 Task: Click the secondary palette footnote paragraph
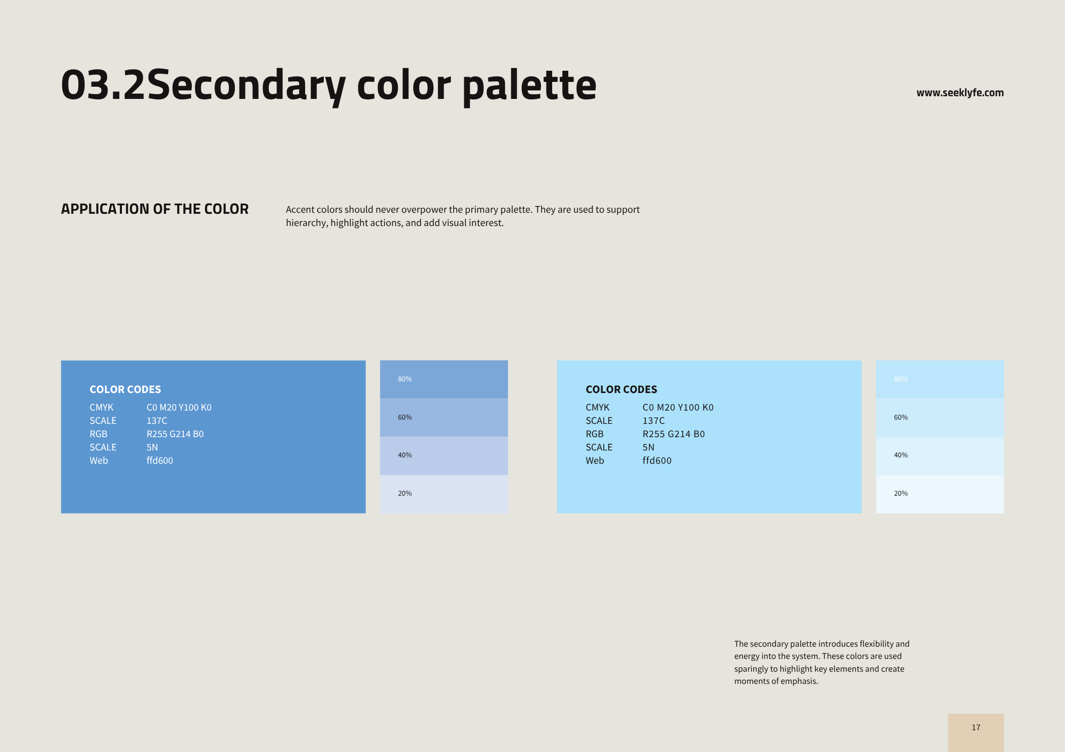[822, 662]
